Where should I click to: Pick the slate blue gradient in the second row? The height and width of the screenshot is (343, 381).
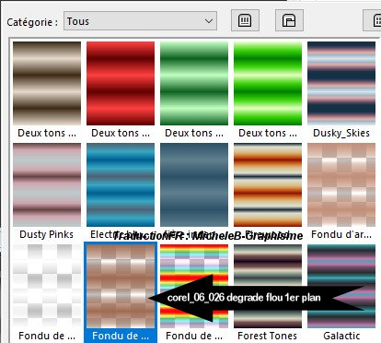[194, 184]
